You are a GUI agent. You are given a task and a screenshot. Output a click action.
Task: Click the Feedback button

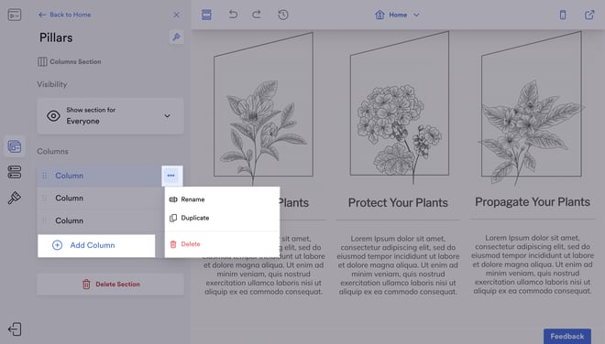point(567,337)
